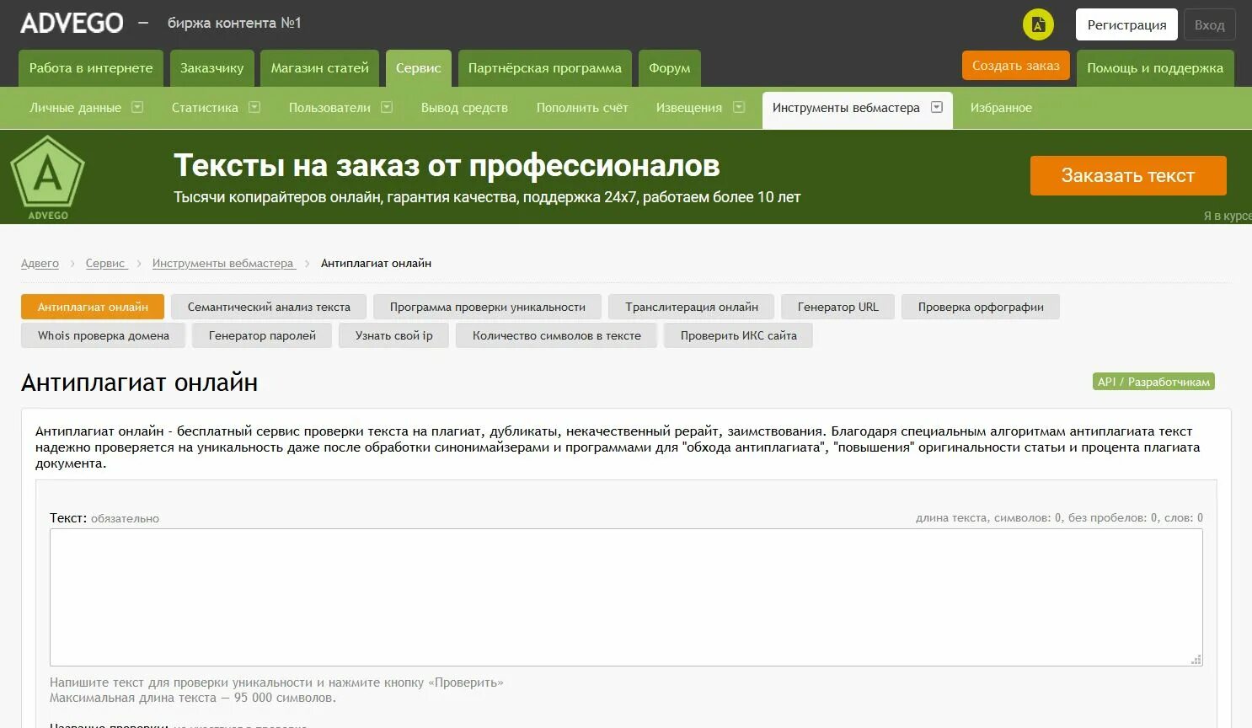This screenshot has width=1252, height=728.
Task: Click the API / Разработчикам badge
Action: pos(1153,382)
